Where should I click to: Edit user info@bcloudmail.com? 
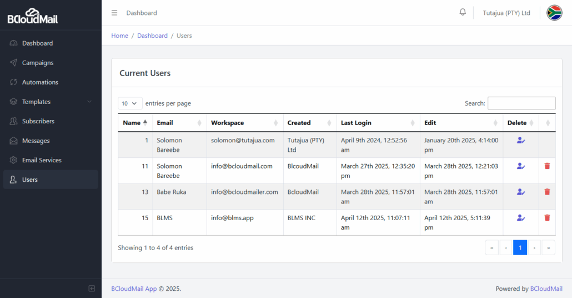[x=520, y=166]
